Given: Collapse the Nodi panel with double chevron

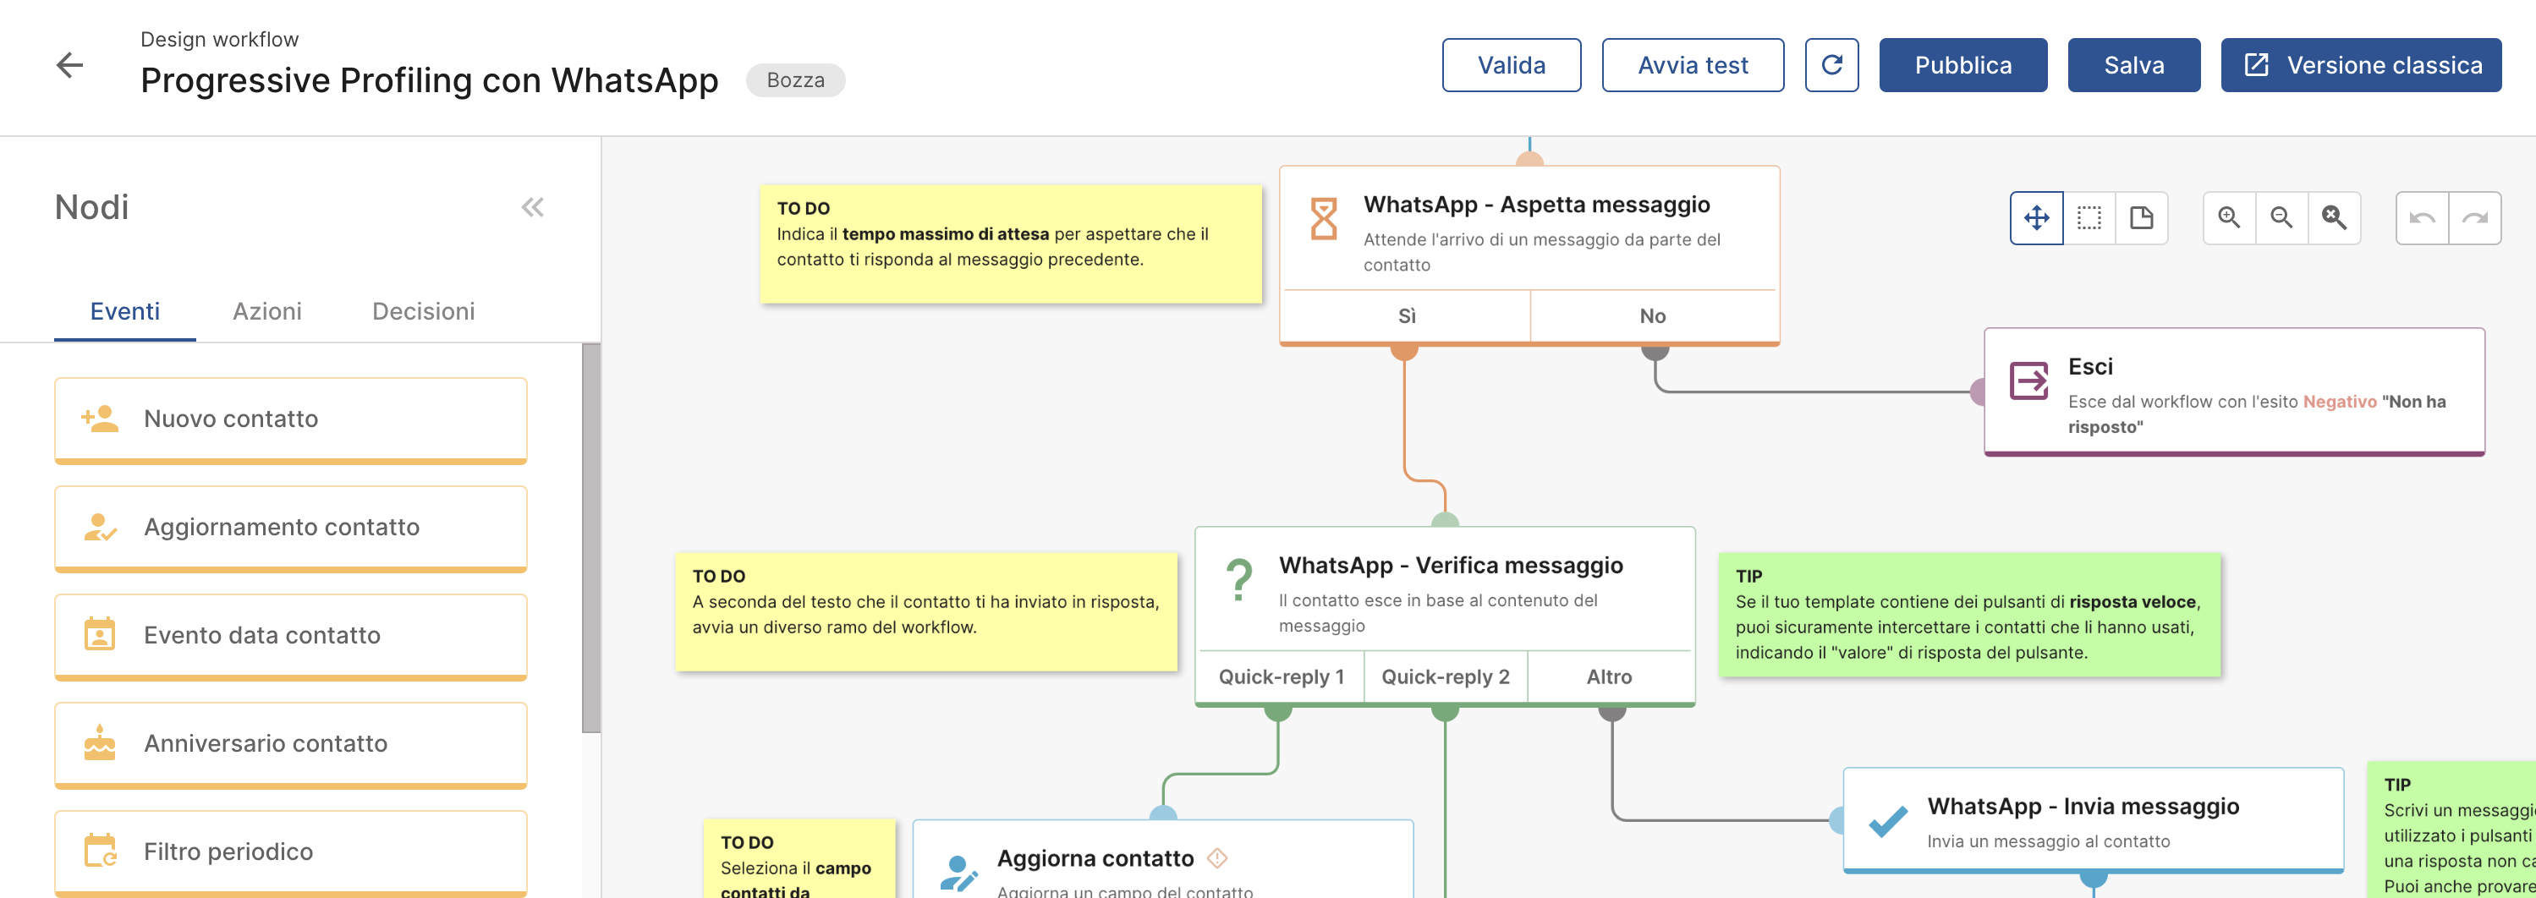Looking at the screenshot, I should click(x=533, y=207).
